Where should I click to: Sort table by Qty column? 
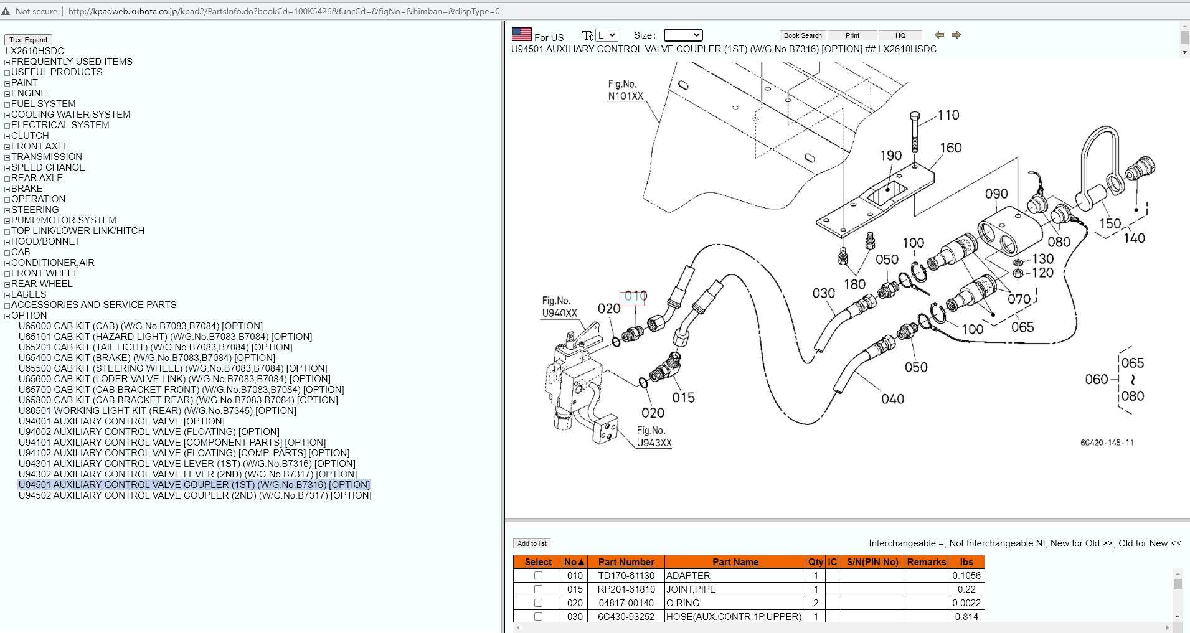pos(816,562)
